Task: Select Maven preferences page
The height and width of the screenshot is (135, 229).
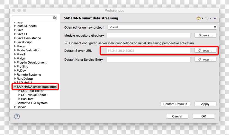Action: tap(21, 46)
